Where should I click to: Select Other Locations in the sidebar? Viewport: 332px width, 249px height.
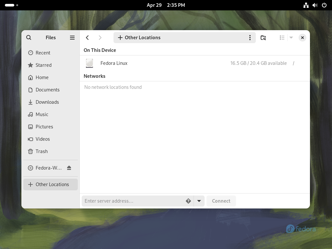51,184
